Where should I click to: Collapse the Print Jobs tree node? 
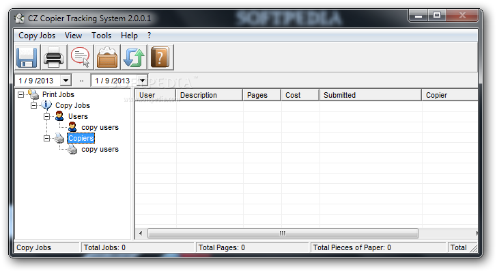pos(20,94)
